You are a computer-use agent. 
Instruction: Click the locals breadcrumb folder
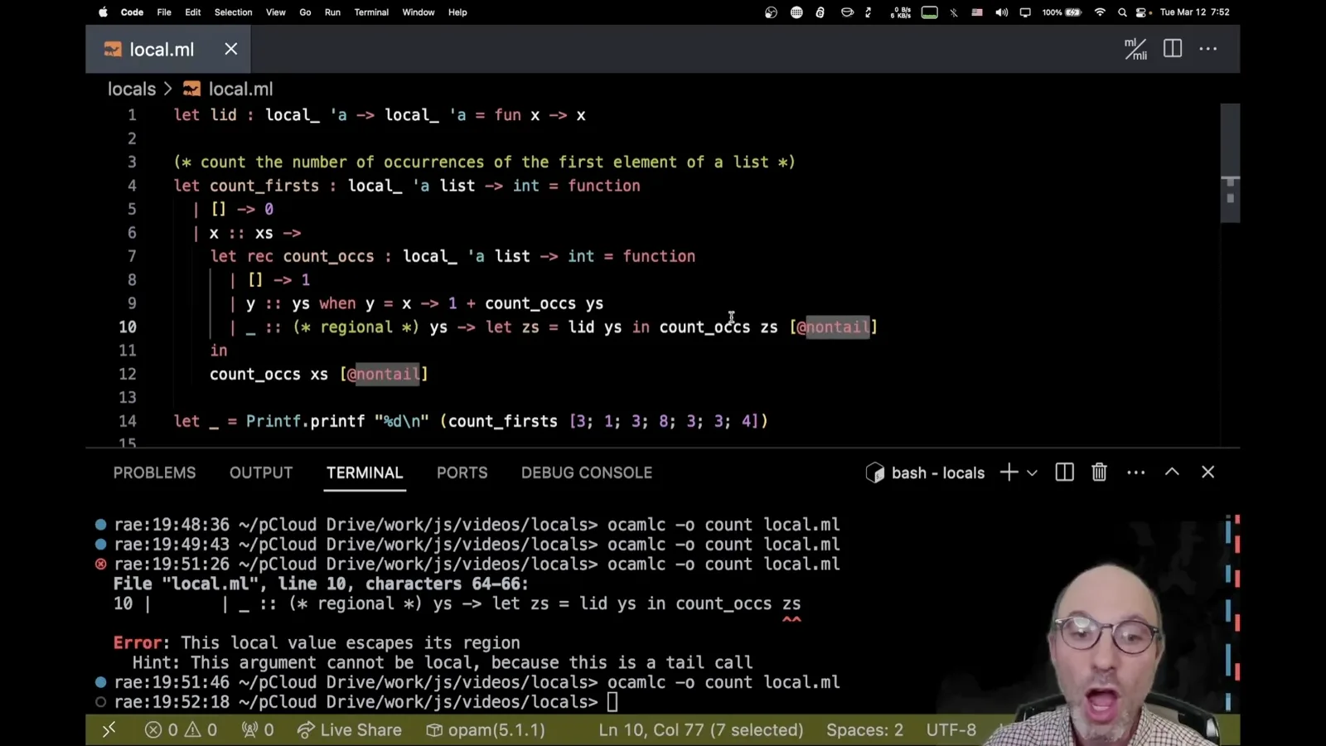point(132,89)
